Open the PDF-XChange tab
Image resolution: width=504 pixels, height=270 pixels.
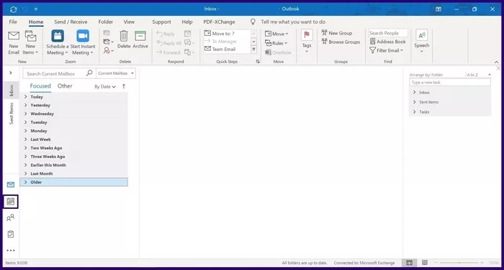click(x=219, y=22)
